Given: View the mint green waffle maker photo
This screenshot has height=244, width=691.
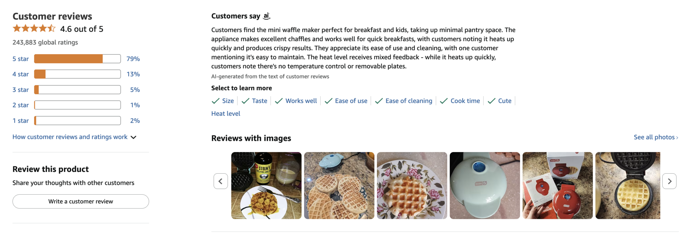Looking at the screenshot, I should click(x=484, y=185).
